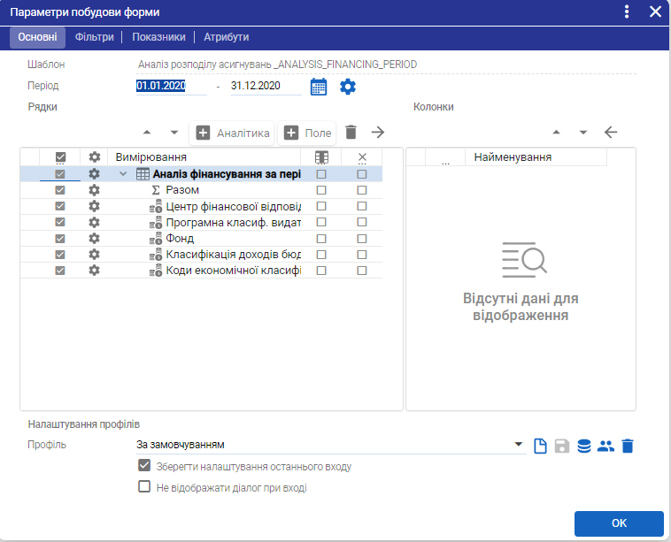Screen dimensions: 671x542
Task: Delete profile using blue trash icon
Action: 628,446
